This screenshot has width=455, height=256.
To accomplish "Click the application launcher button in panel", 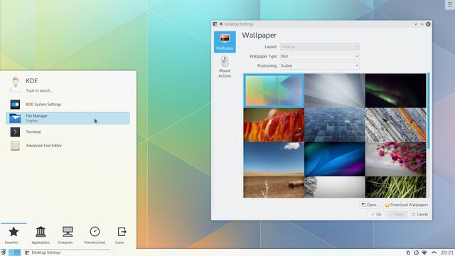I will pos(4,252).
